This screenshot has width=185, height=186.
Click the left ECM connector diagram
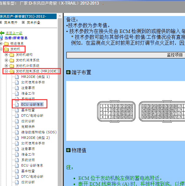click(116, 111)
